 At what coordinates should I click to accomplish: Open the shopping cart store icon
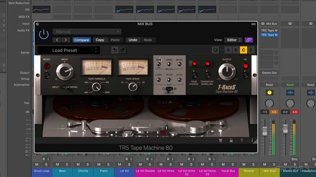pos(221,141)
